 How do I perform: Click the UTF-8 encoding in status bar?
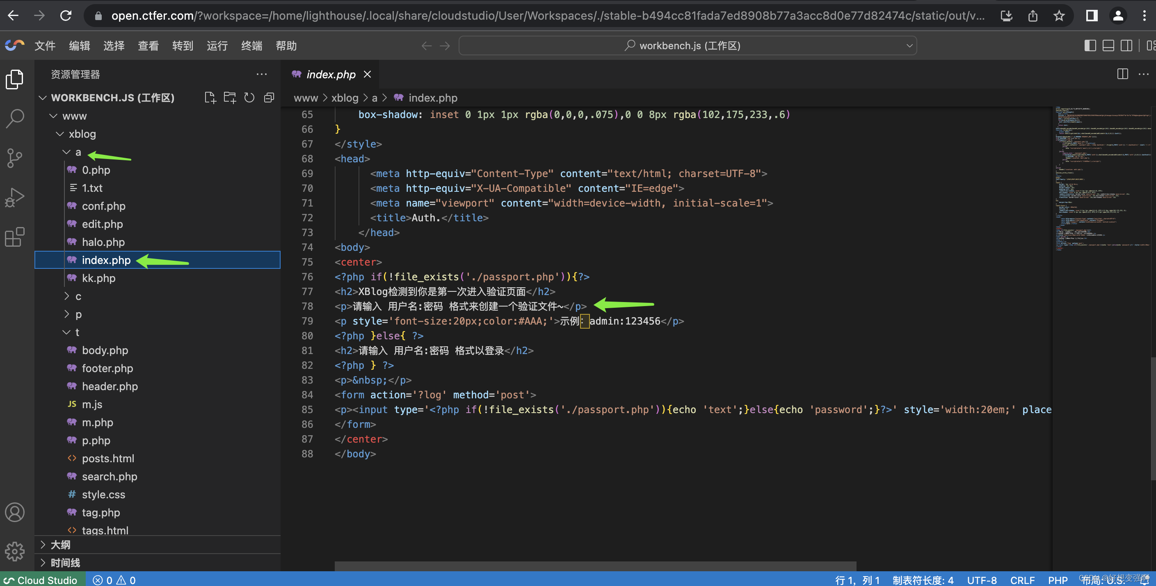point(981,580)
